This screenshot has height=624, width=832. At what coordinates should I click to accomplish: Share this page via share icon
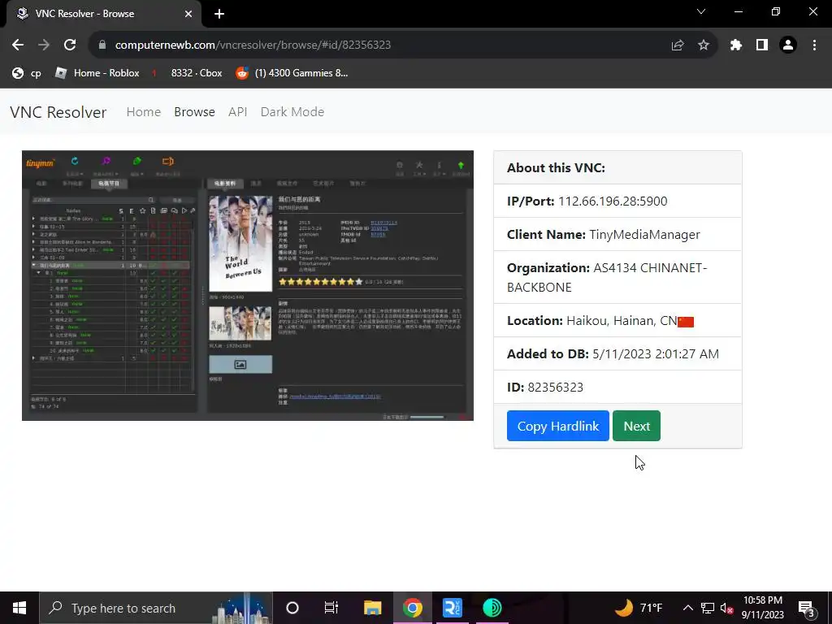coord(678,45)
